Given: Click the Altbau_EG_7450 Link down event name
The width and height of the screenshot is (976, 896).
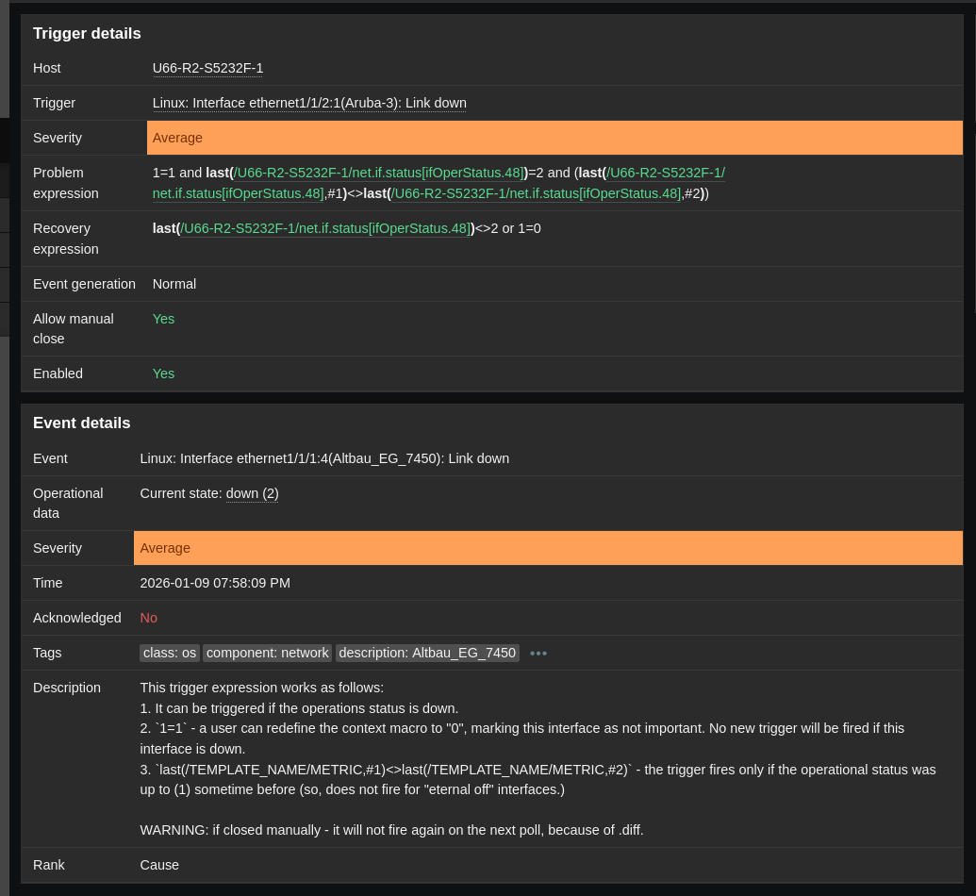Looking at the screenshot, I should [324, 458].
